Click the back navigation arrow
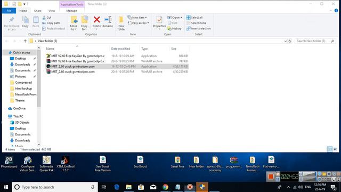This screenshot has height=192, width=341. 7,41
